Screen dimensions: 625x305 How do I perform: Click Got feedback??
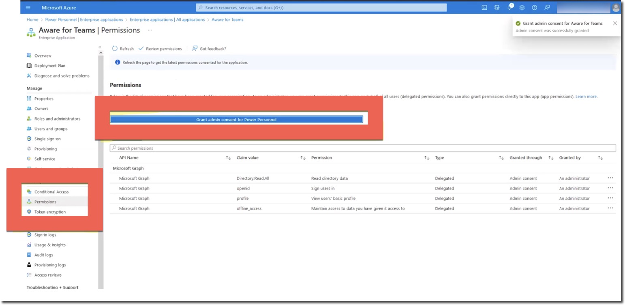(209, 49)
